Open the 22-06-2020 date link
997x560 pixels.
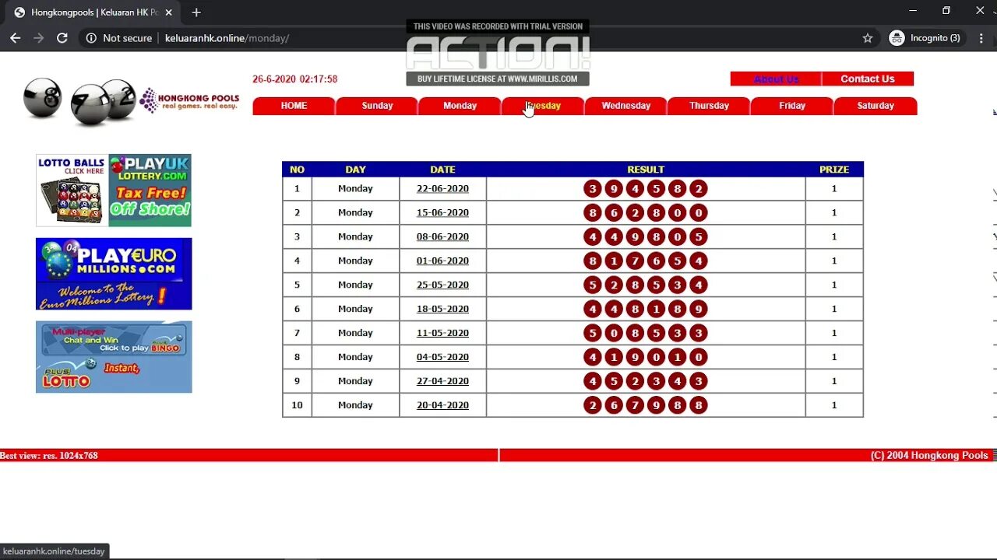pos(442,189)
